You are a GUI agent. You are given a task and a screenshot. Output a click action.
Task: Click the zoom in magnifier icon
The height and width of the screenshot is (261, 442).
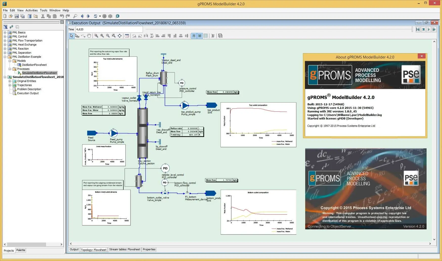102,36
